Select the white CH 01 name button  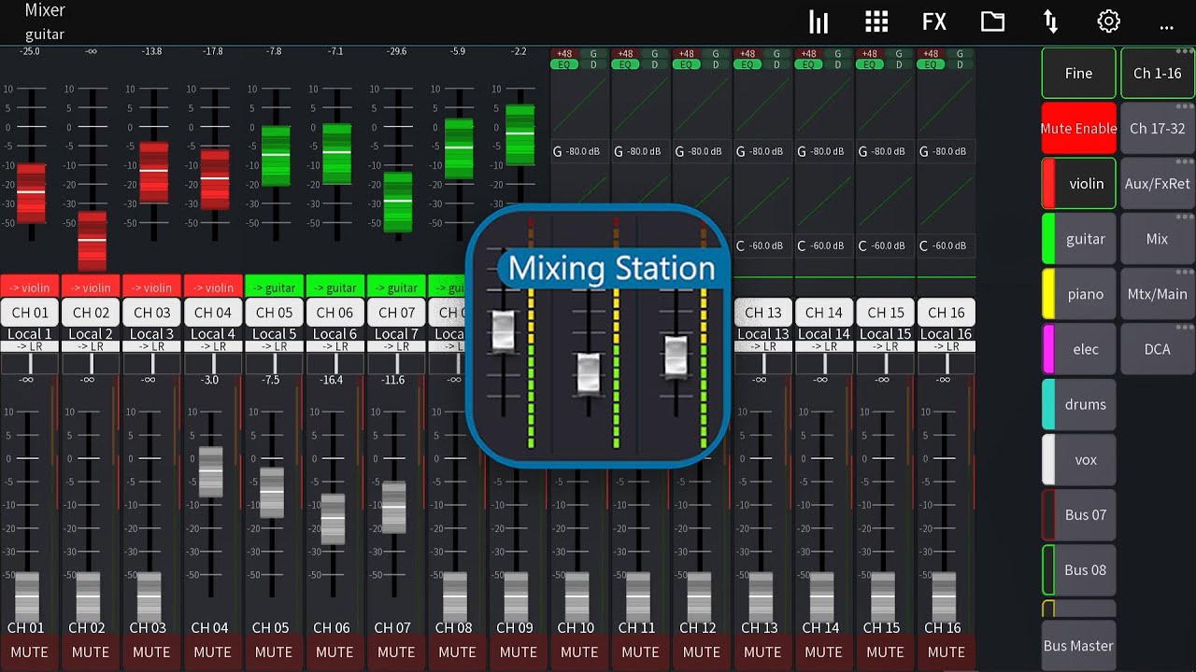pyautogui.click(x=29, y=313)
